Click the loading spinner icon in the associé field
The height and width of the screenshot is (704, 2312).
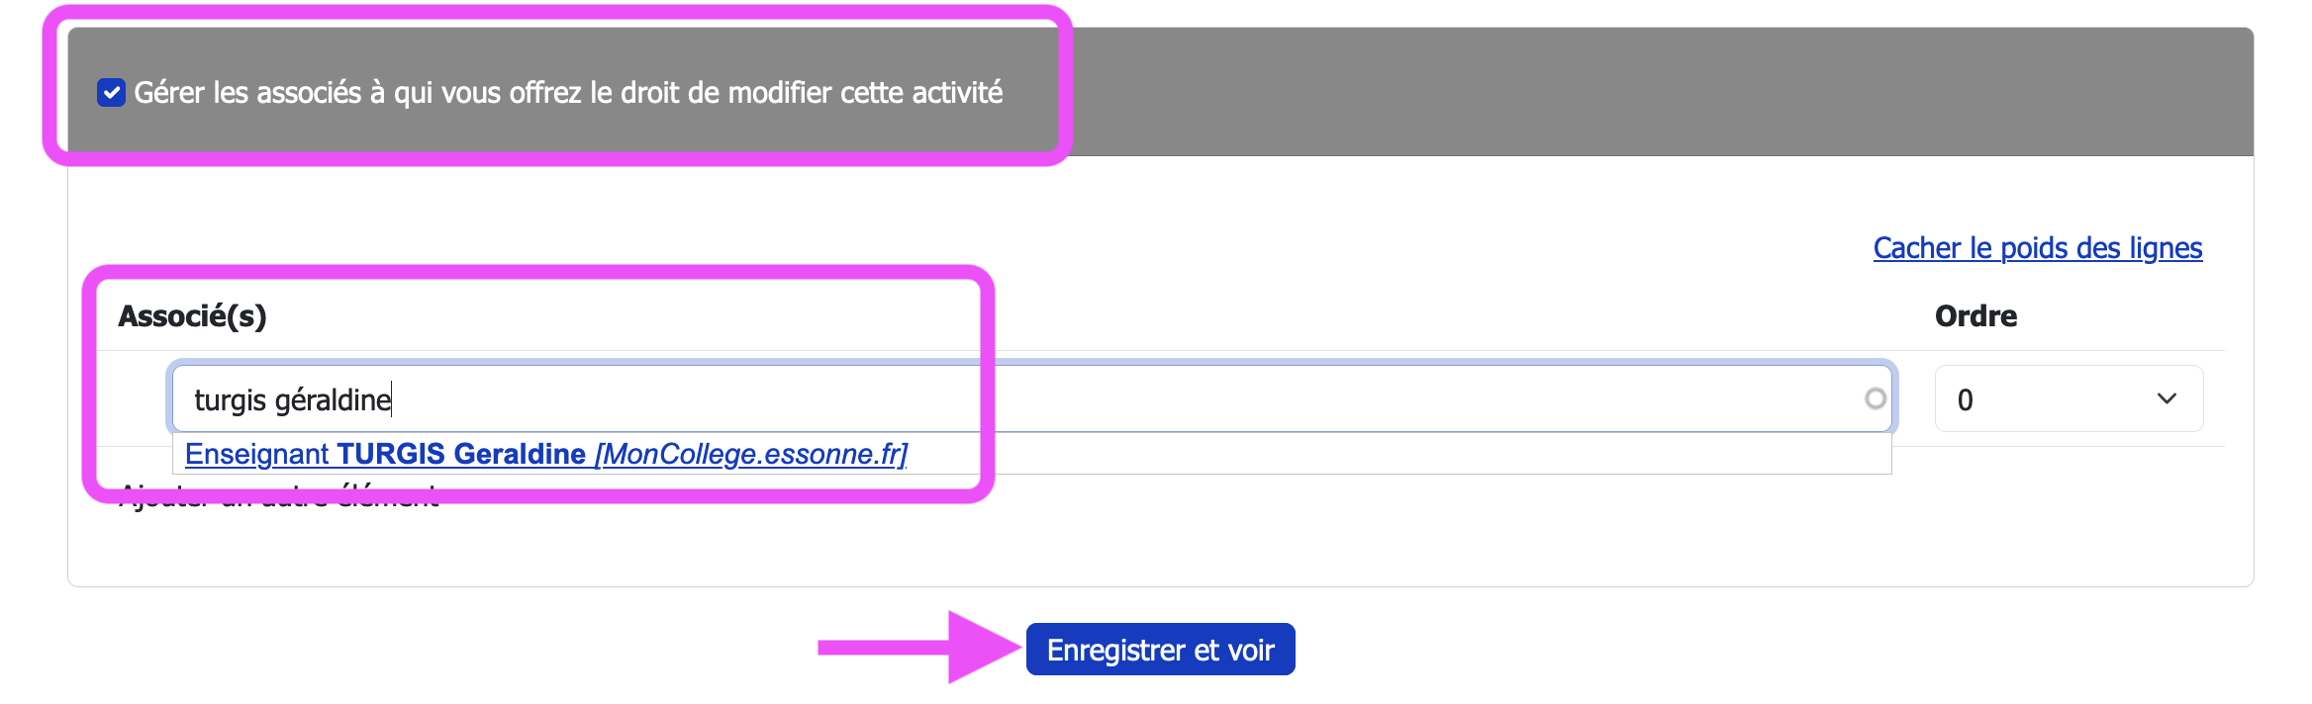pyautogui.click(x=1875, y=398)
